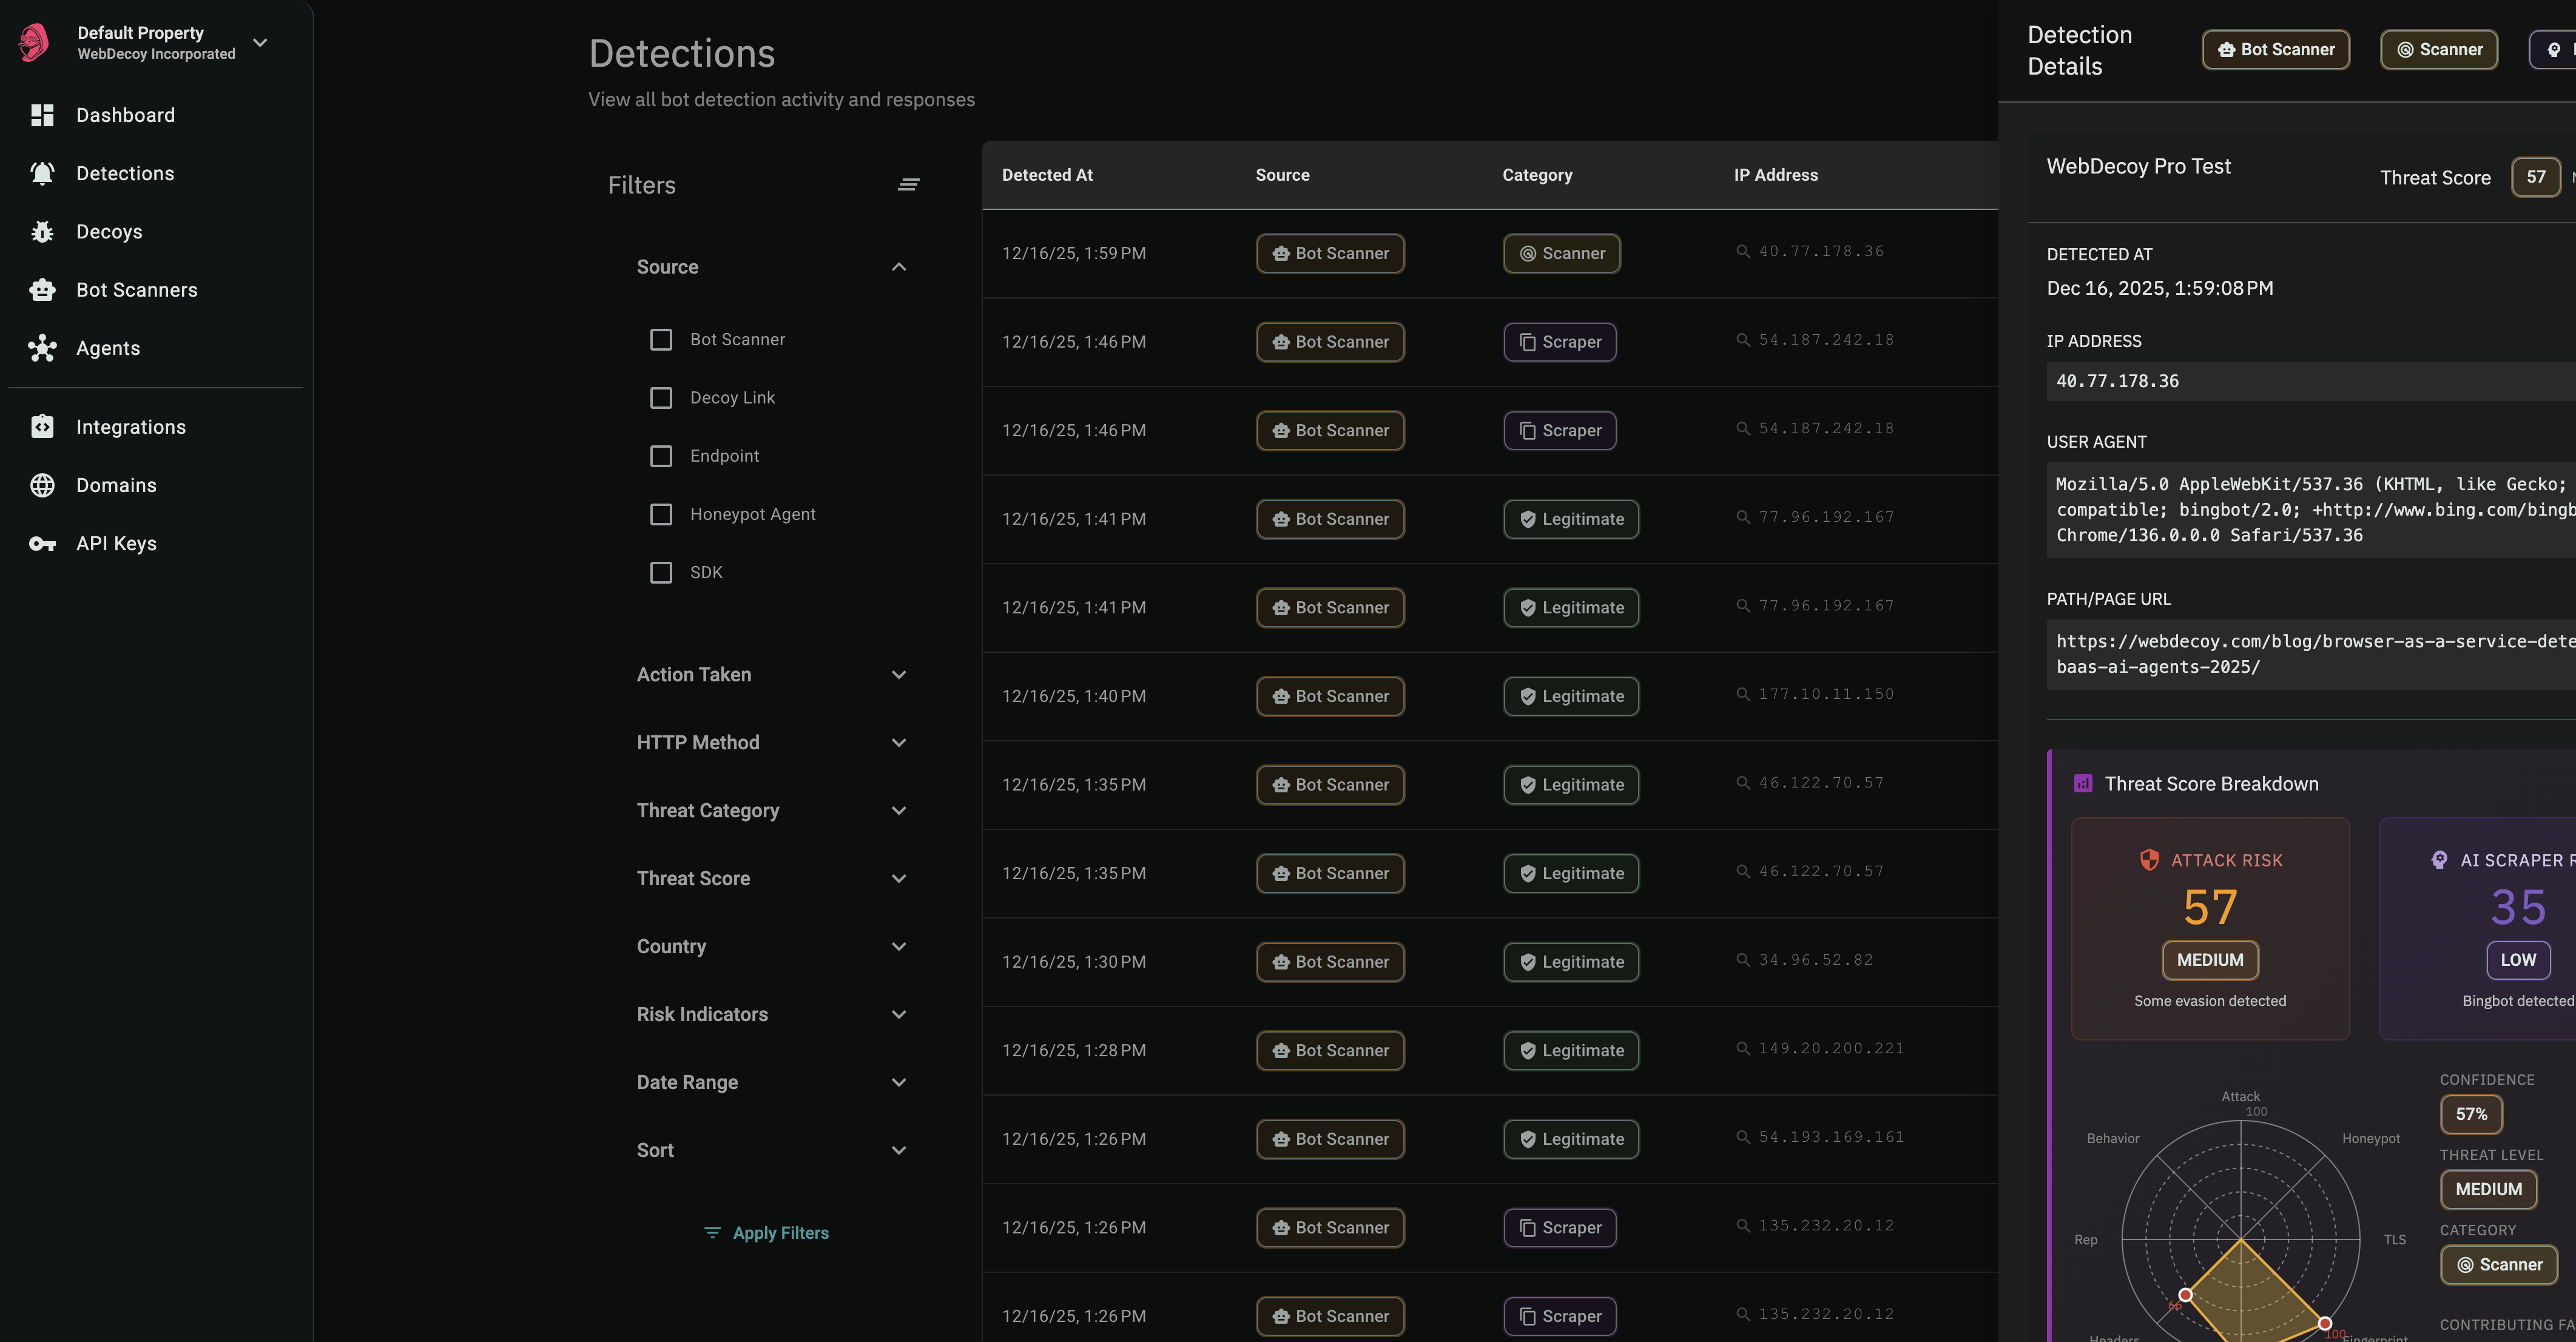This screenshot has width=2576, height=1342.
Task: Enable the Decoy Link checkbox
Action: (661, 398)
